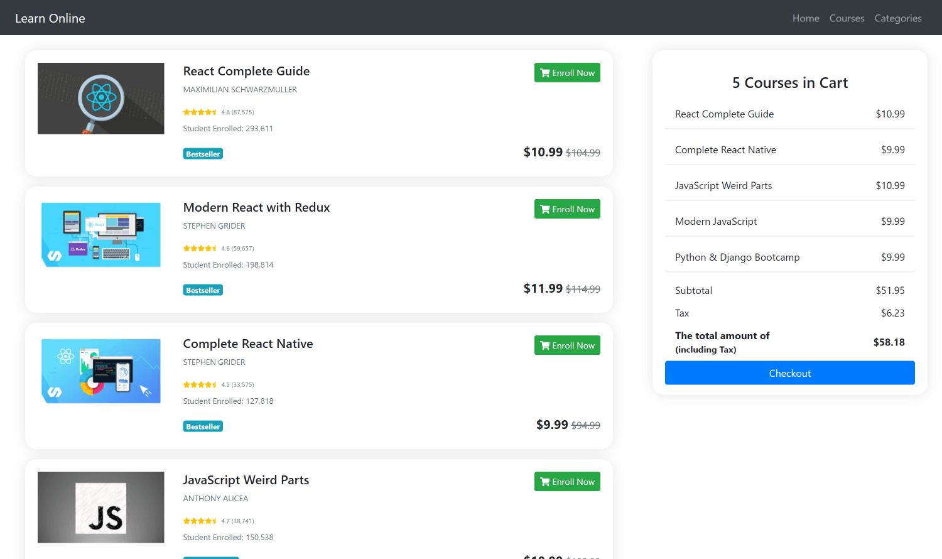Image resolution: width=942 pixels, height=559 pixels.
Task: Click the blue Checkout button
Action: 789,373
